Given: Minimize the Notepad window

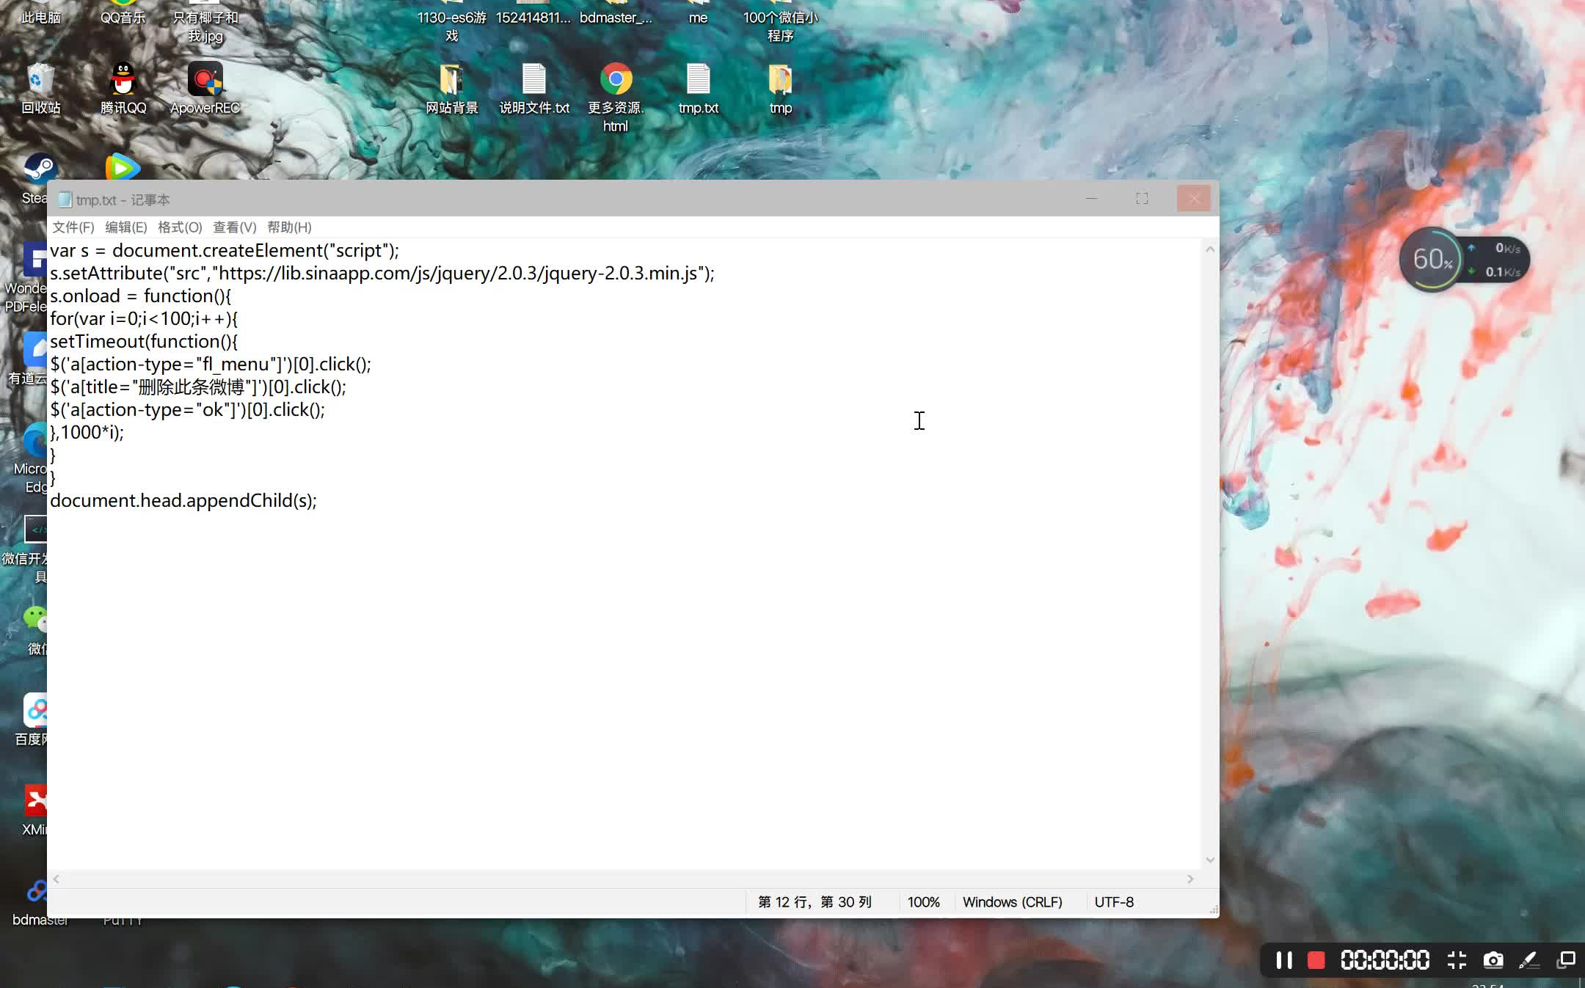Looking at the screenshot, I should click(x=1091, y=199).
